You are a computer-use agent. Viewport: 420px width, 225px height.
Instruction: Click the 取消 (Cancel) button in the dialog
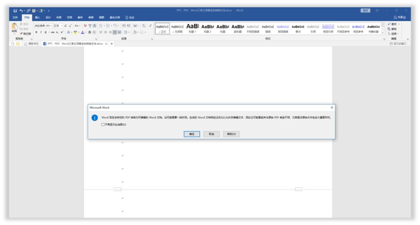pyautogui.click(x=212, y=134)
